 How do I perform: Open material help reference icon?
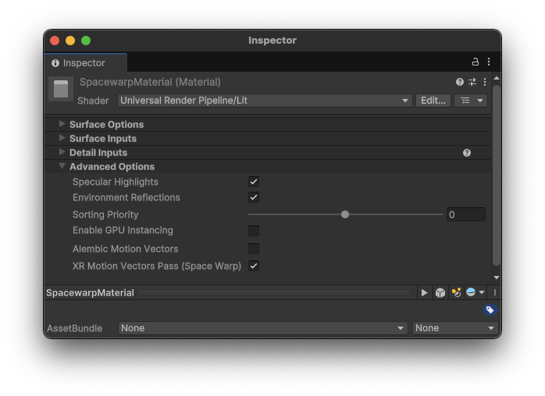tap(460, 82)
